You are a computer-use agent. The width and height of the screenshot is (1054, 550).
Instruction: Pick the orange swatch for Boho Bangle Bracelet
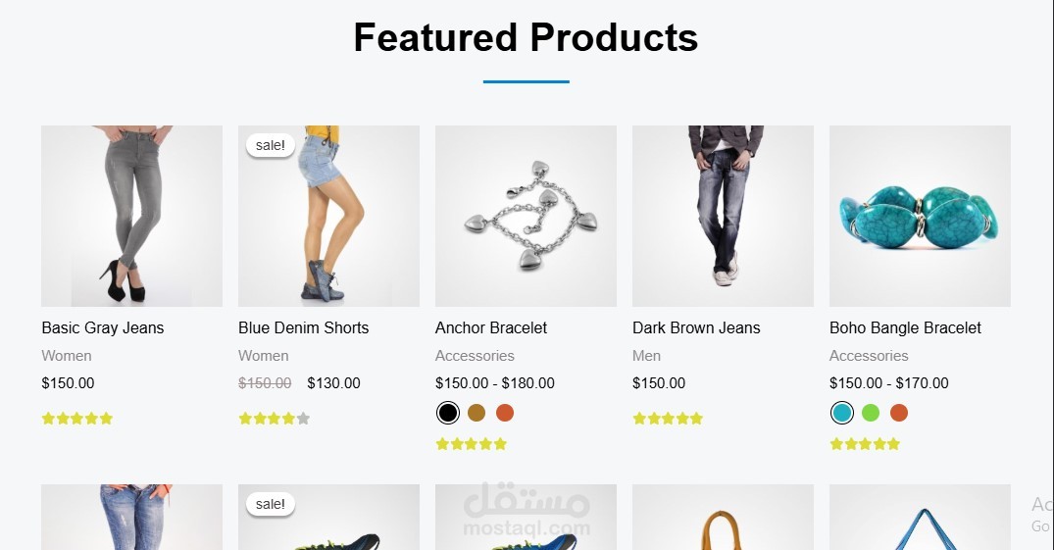[899, 412]
